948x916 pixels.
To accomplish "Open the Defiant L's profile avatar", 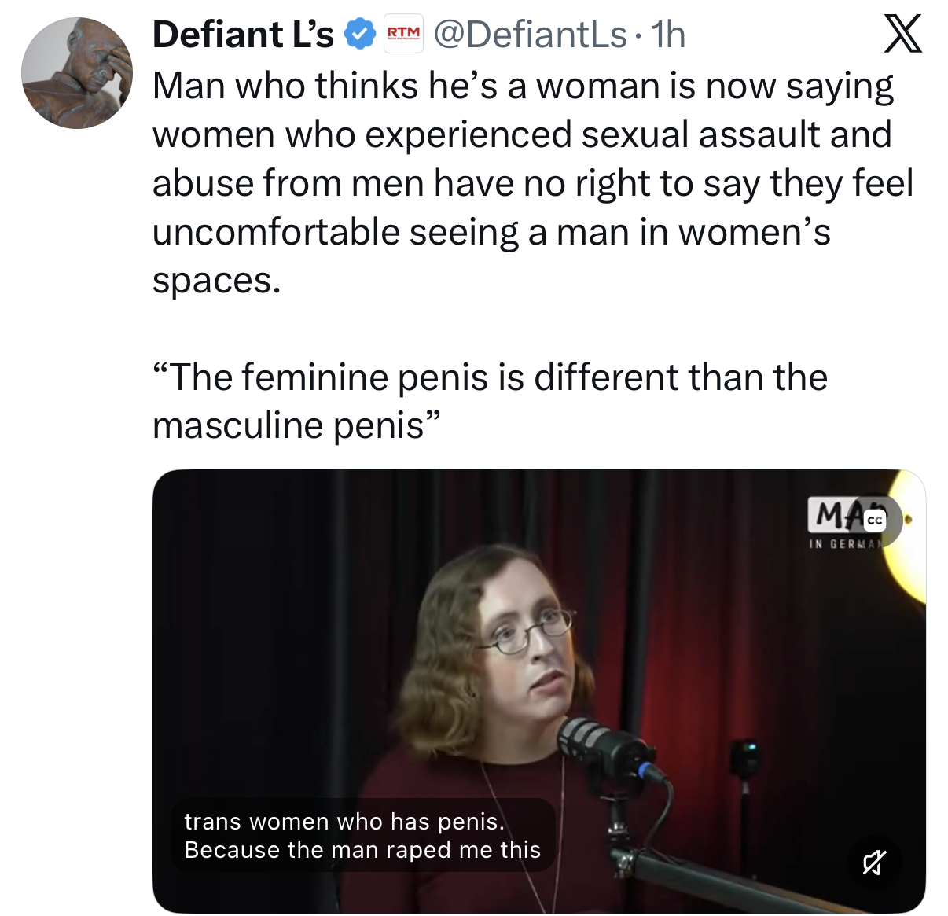I will 77,73.
